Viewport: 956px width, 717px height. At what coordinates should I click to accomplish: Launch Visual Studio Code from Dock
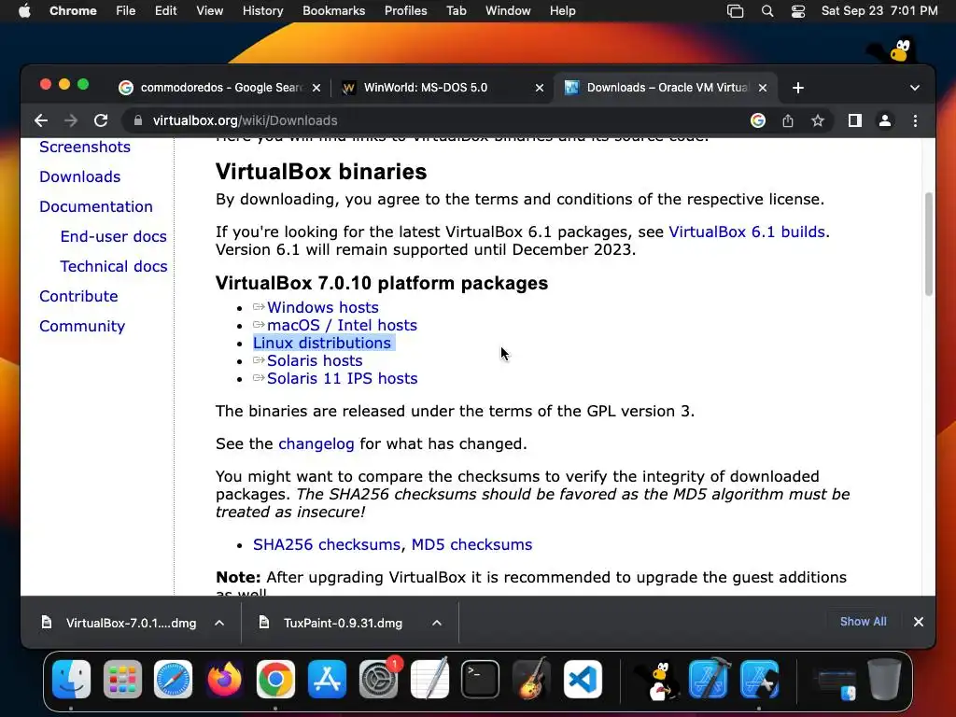tap(583, 680)
